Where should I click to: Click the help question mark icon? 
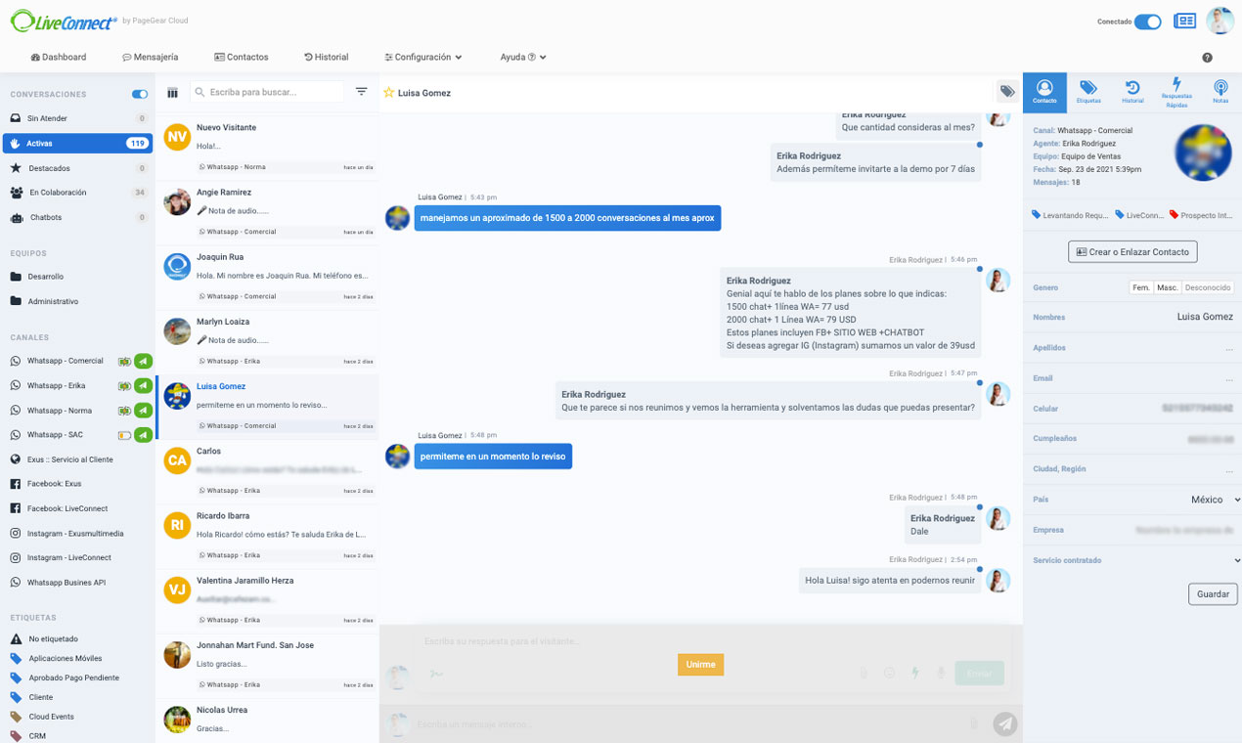click(x=1207, y=58)
